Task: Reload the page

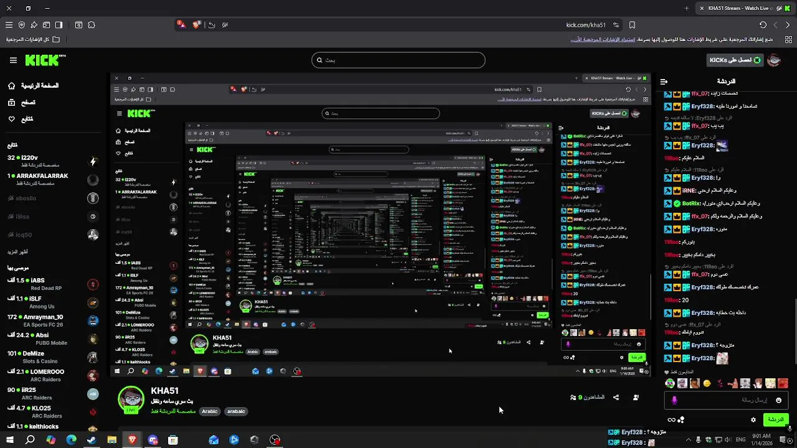Action: [x=763, y=25]
